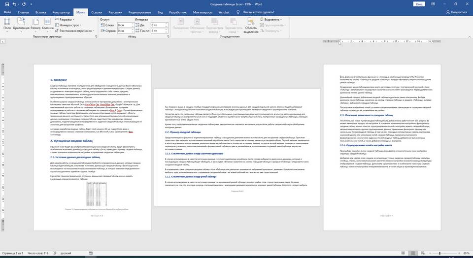The image size is (473, 258).
Task: Switch to the Рецензирование tab
Action: (139, 12)
